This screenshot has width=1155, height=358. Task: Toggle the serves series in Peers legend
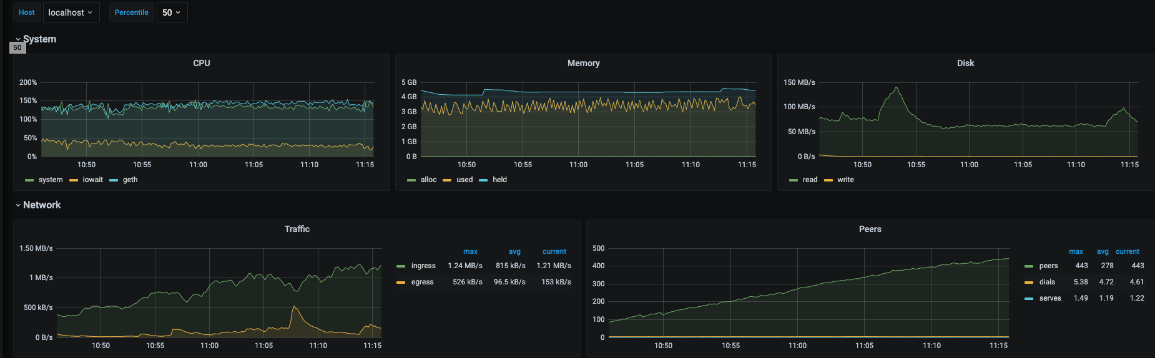1050,298
